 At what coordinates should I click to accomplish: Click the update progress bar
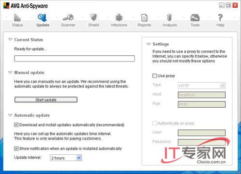click(74, 59)
